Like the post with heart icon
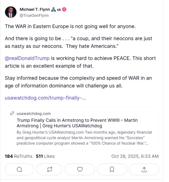Screen dimensions: 169x182 [80, 169]
